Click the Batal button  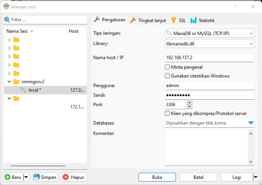[198, 177]
